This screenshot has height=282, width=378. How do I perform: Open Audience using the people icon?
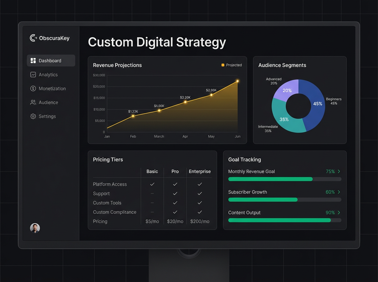click(33, 102)
